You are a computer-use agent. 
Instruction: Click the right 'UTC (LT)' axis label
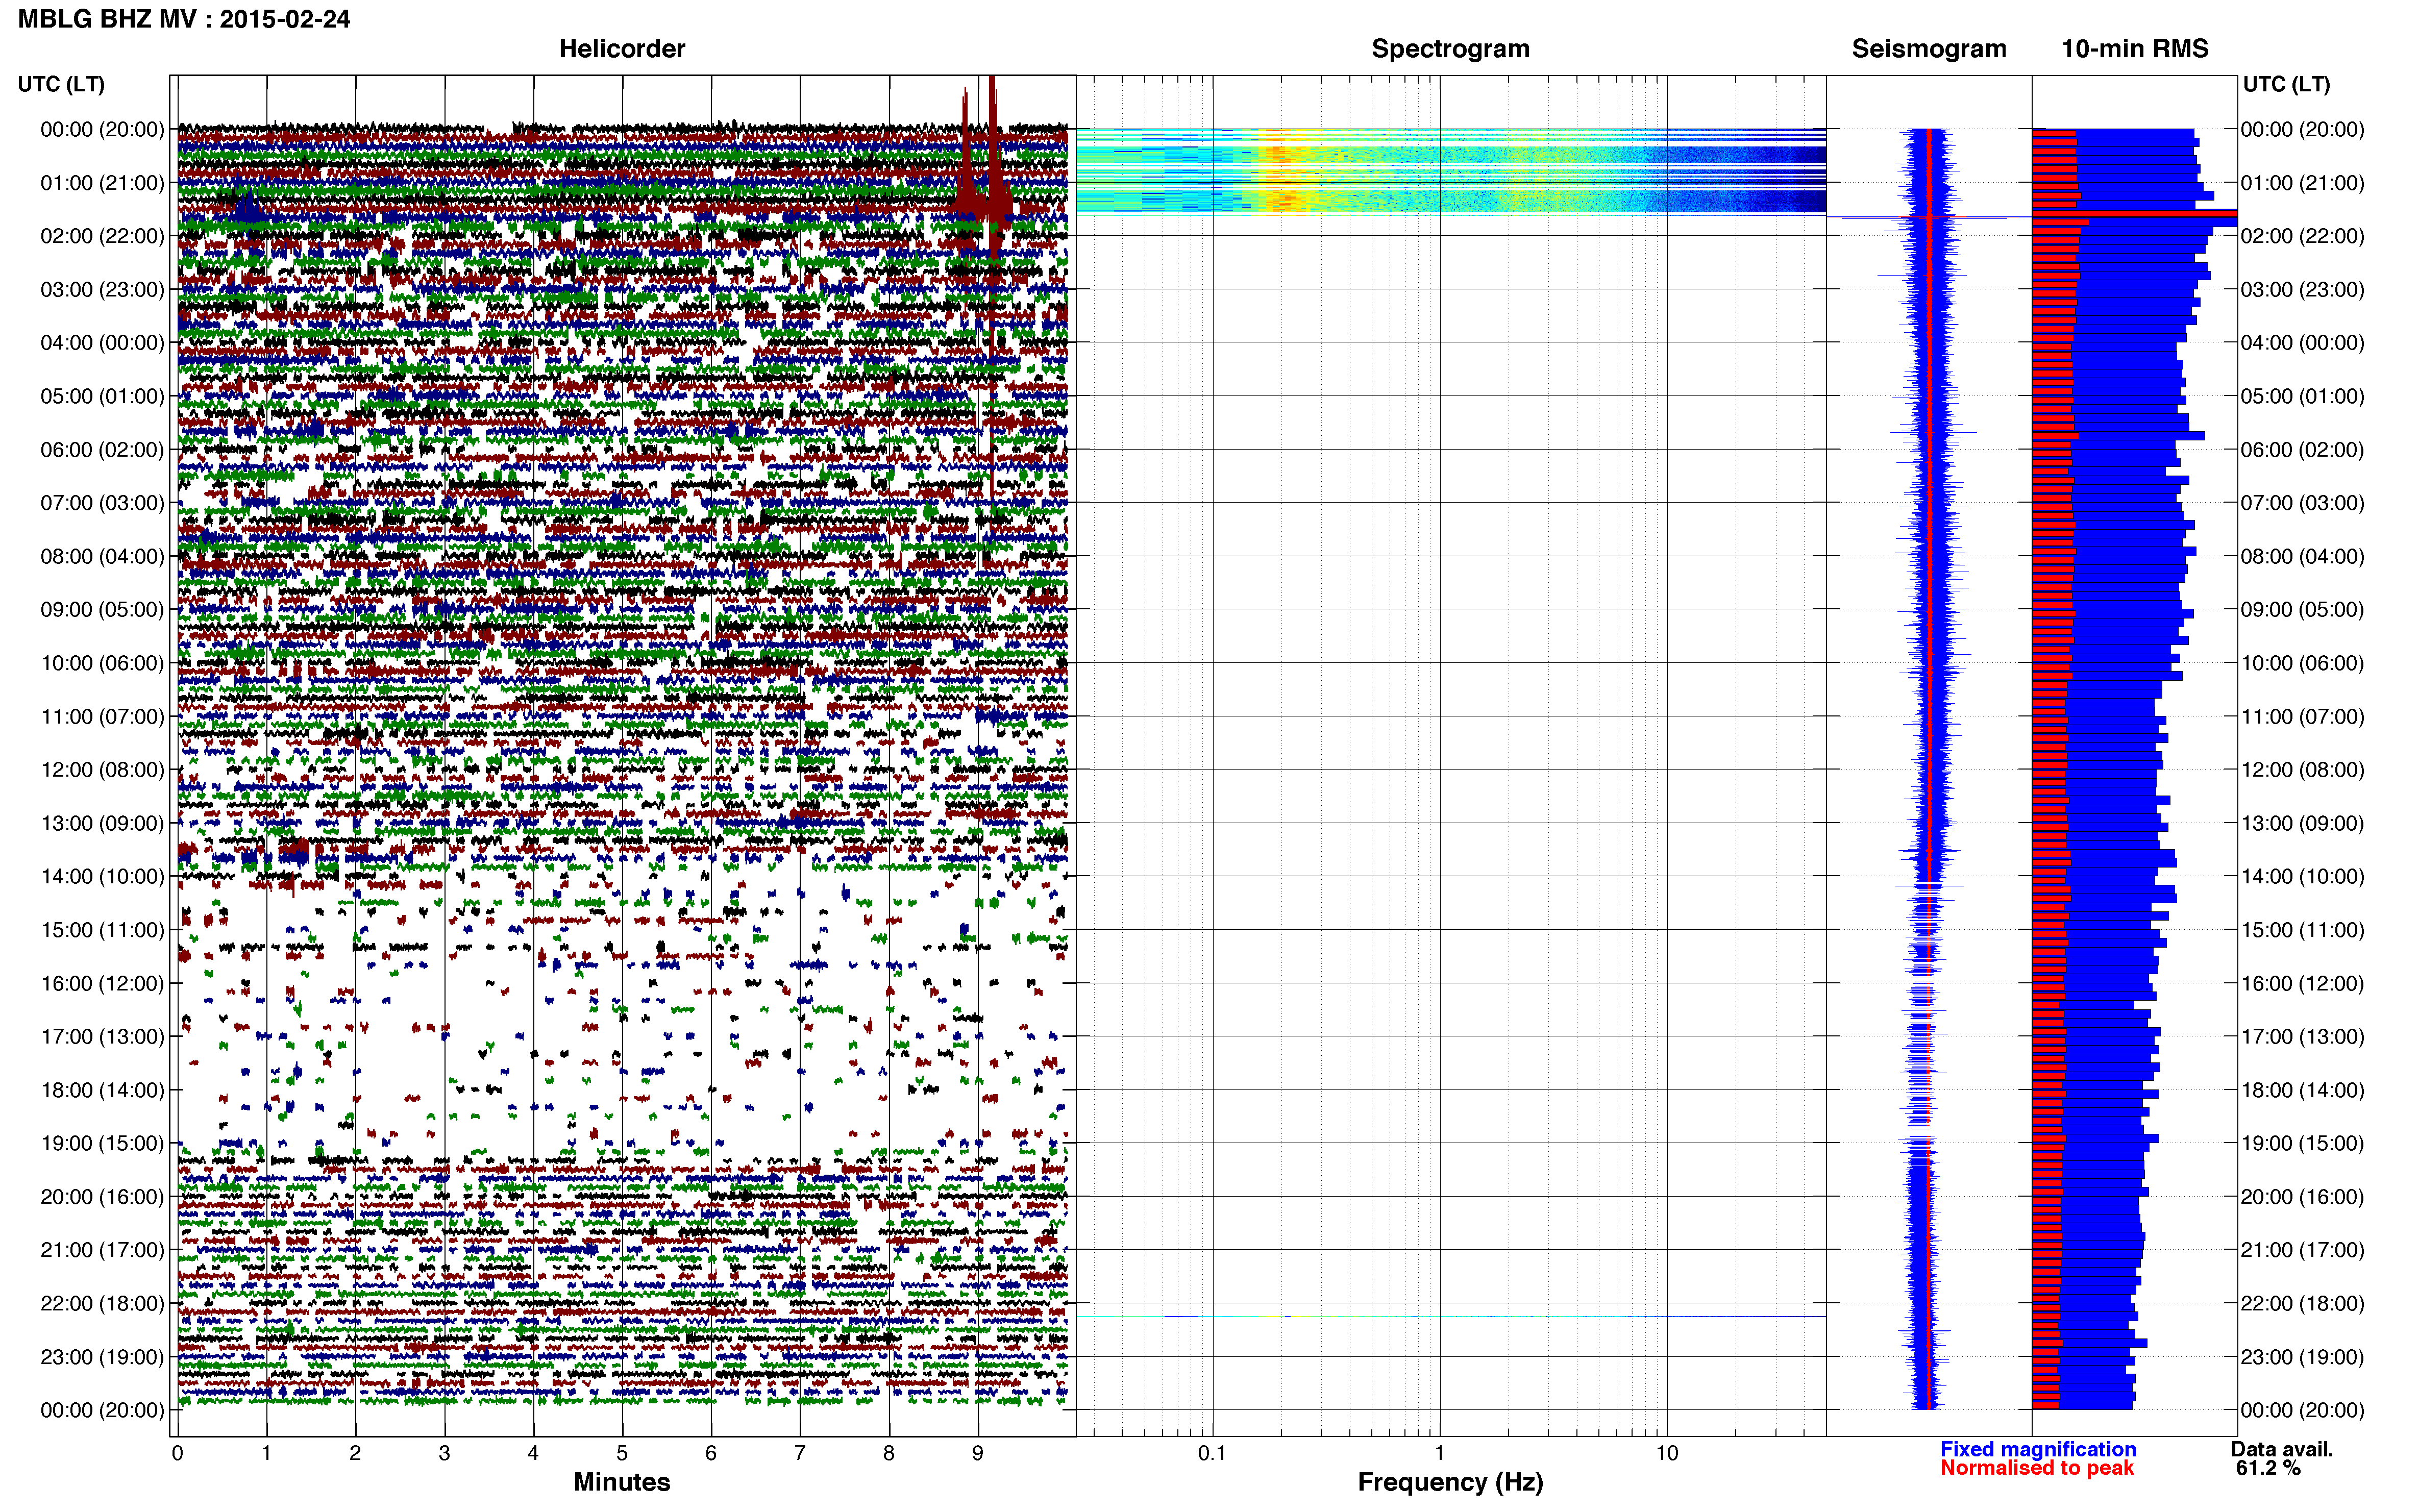[2286, 84]
